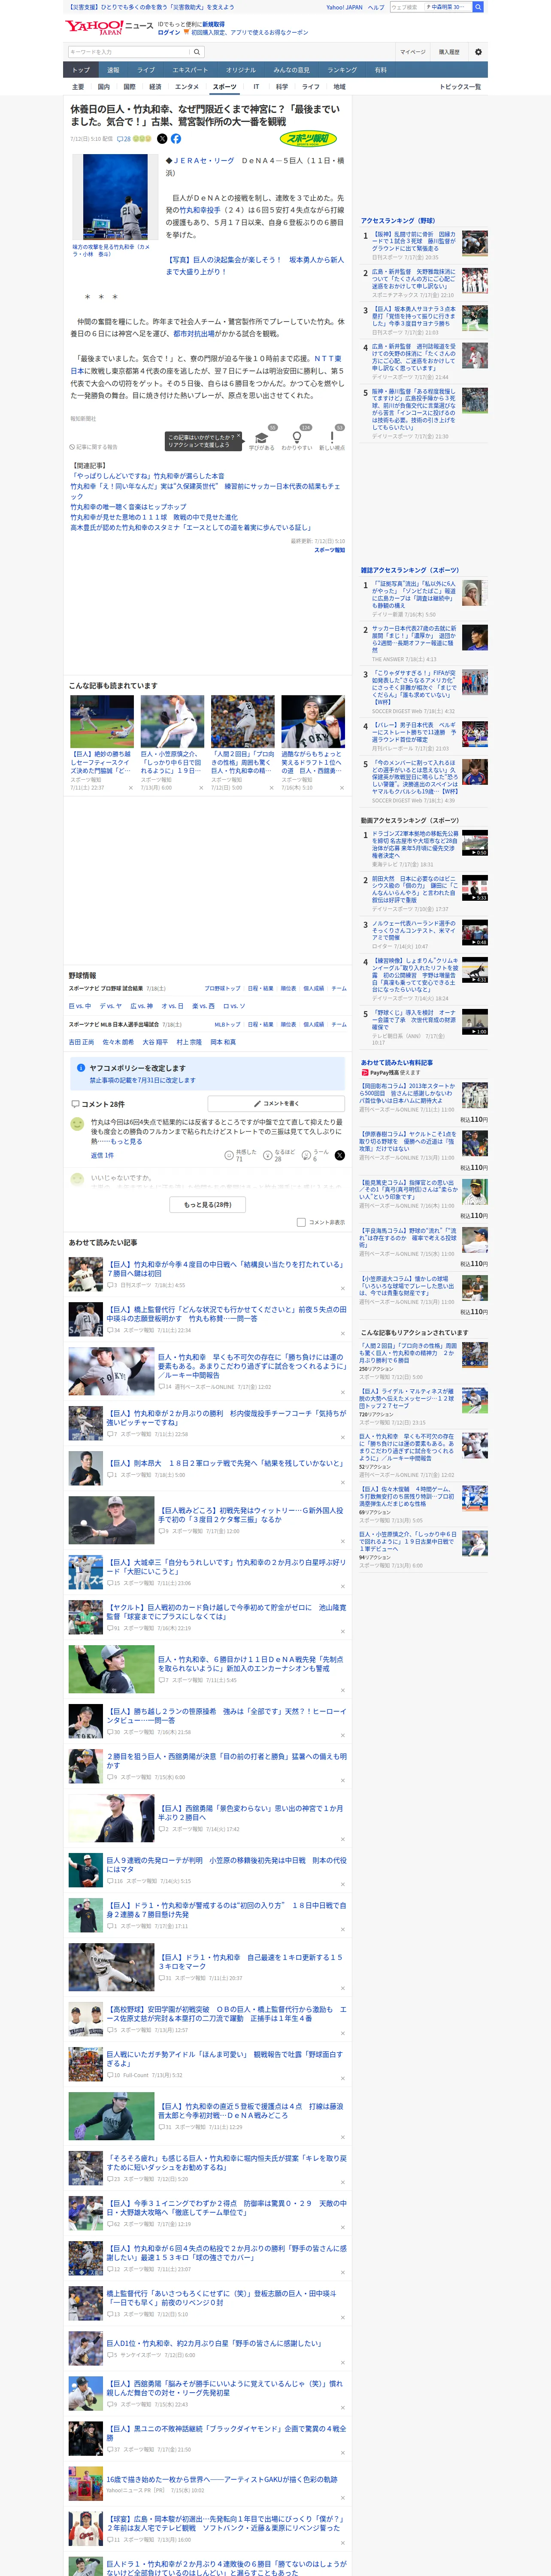
Task: Toggle the コメント非表示 checkbox
Action: click(301, 1222)
